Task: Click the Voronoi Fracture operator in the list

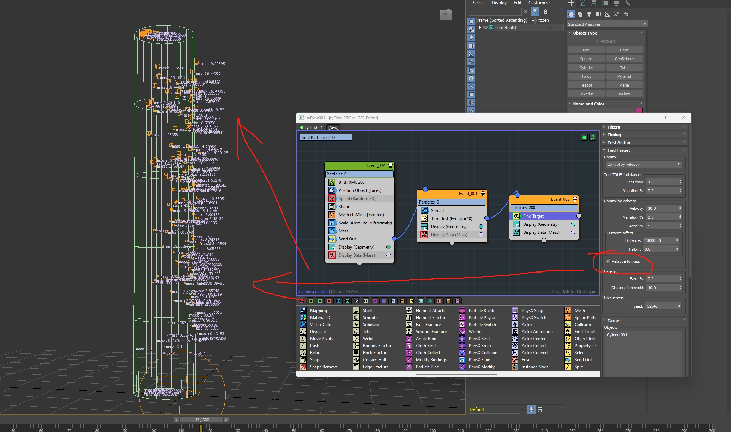Action: pyautogui.click(x=431, y=332)
